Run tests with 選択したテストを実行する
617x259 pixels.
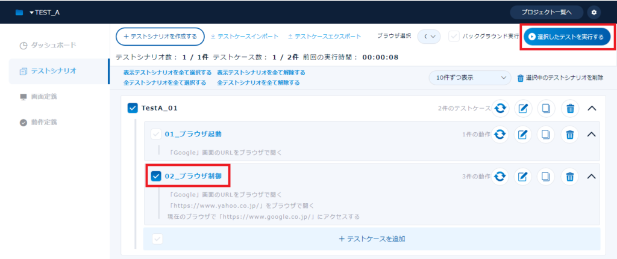pyautogui.click(x=566, y=37)
